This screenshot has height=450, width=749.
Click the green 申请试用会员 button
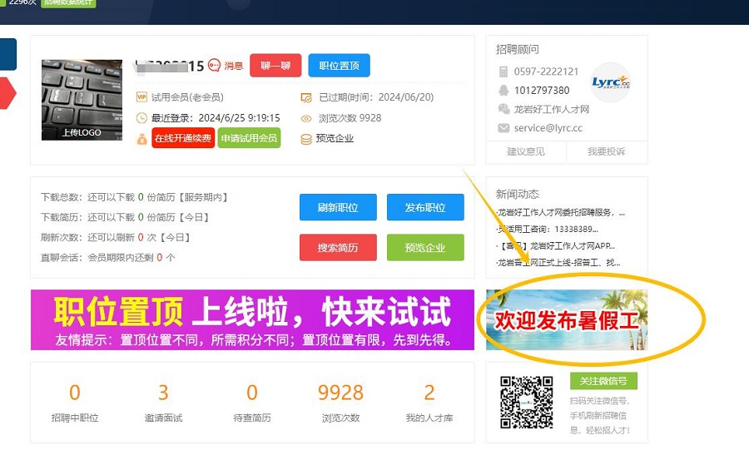coord(249,138)
